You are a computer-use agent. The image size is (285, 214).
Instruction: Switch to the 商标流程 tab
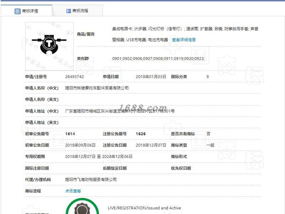pyautogui.click(x=77, y=11)
